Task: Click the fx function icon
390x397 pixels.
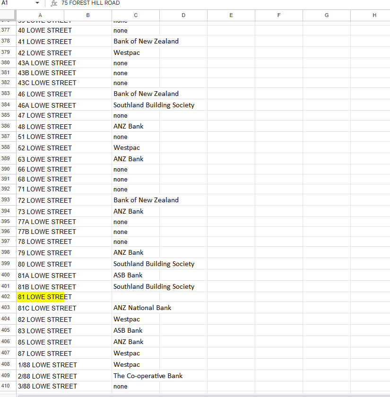Action: tap(54, 3)
